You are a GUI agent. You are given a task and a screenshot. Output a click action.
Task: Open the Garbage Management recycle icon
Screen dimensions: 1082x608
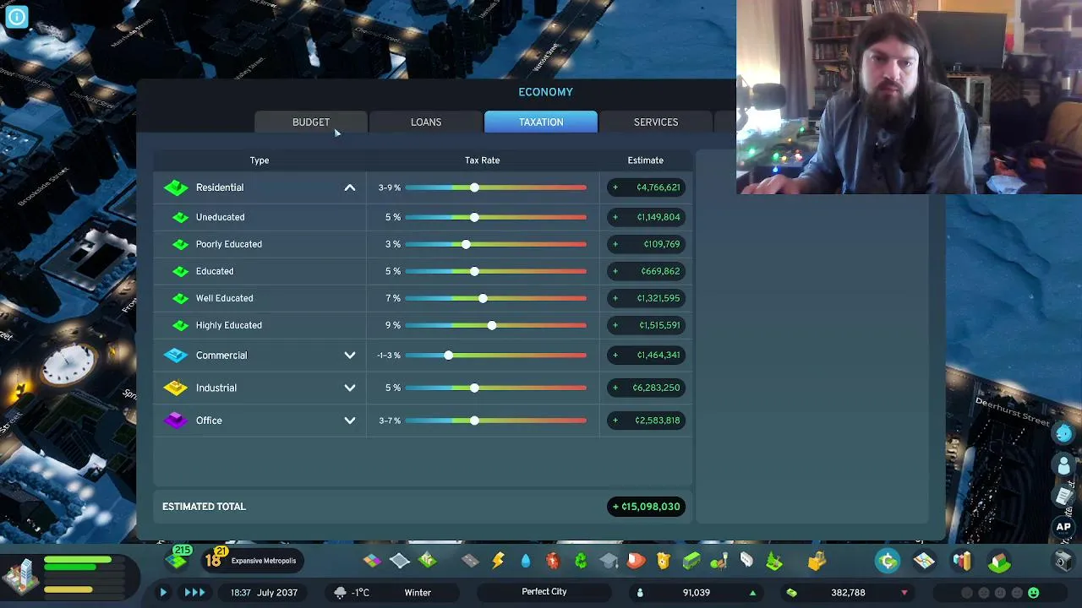(581, 561)
